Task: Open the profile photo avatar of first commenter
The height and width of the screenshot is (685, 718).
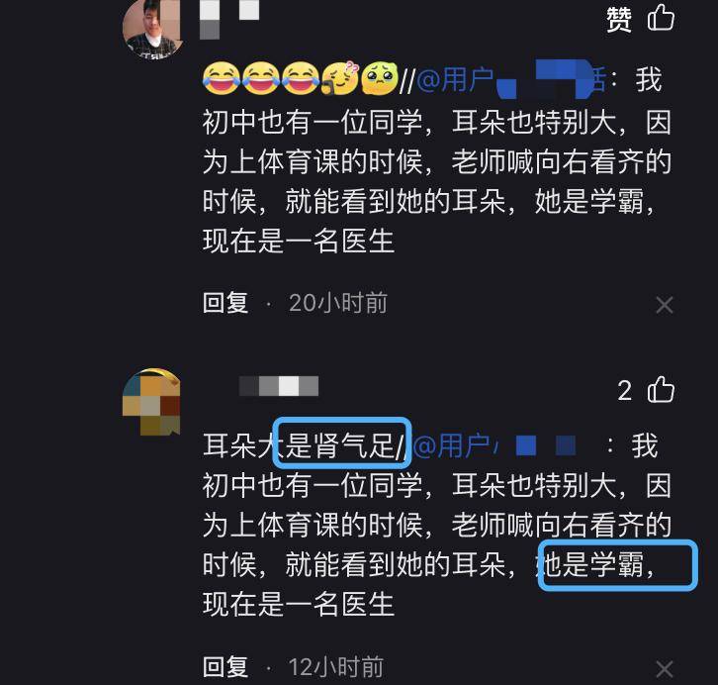Action: point(152,29)
